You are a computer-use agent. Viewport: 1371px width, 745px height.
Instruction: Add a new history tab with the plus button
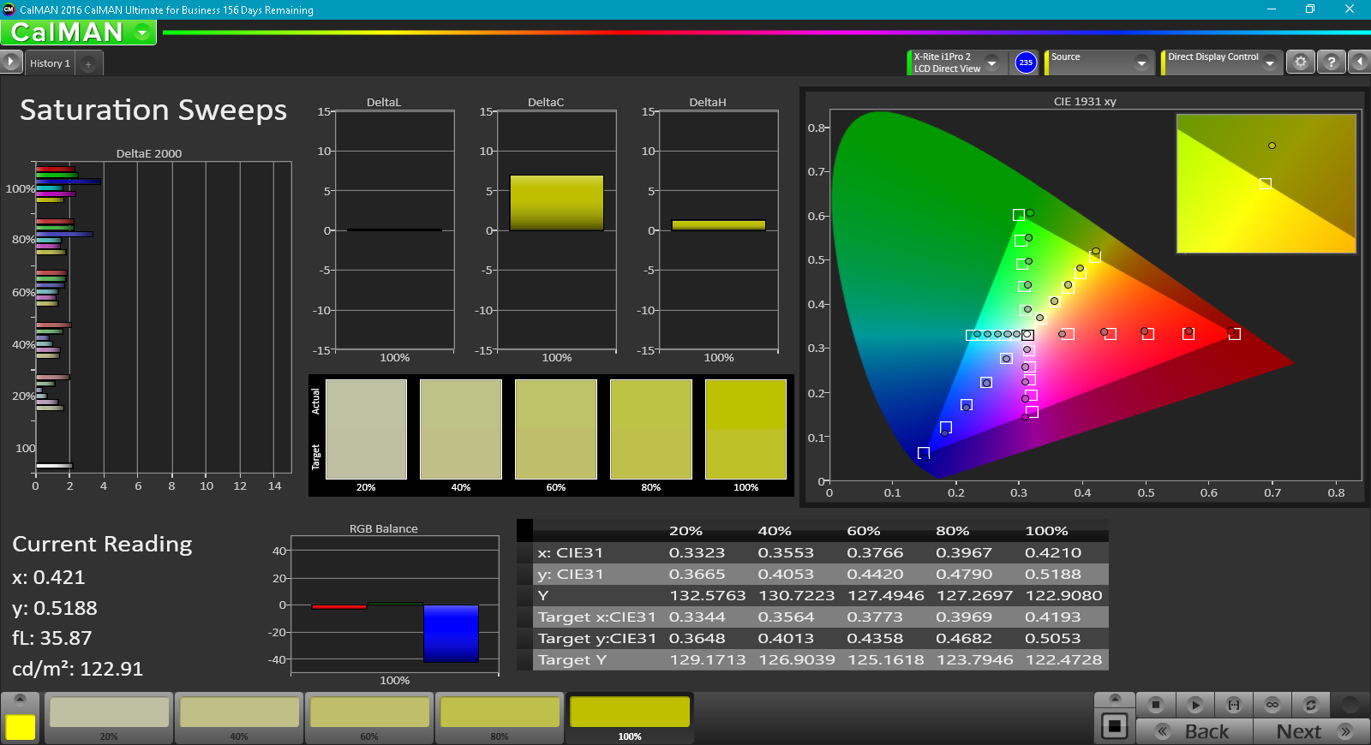pos(88,64)
